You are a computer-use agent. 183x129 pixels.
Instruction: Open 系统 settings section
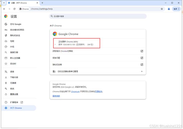point(12,88)
